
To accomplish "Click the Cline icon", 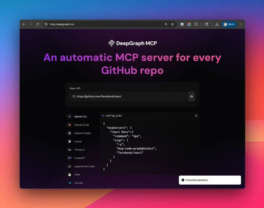I will coord(70,175).
